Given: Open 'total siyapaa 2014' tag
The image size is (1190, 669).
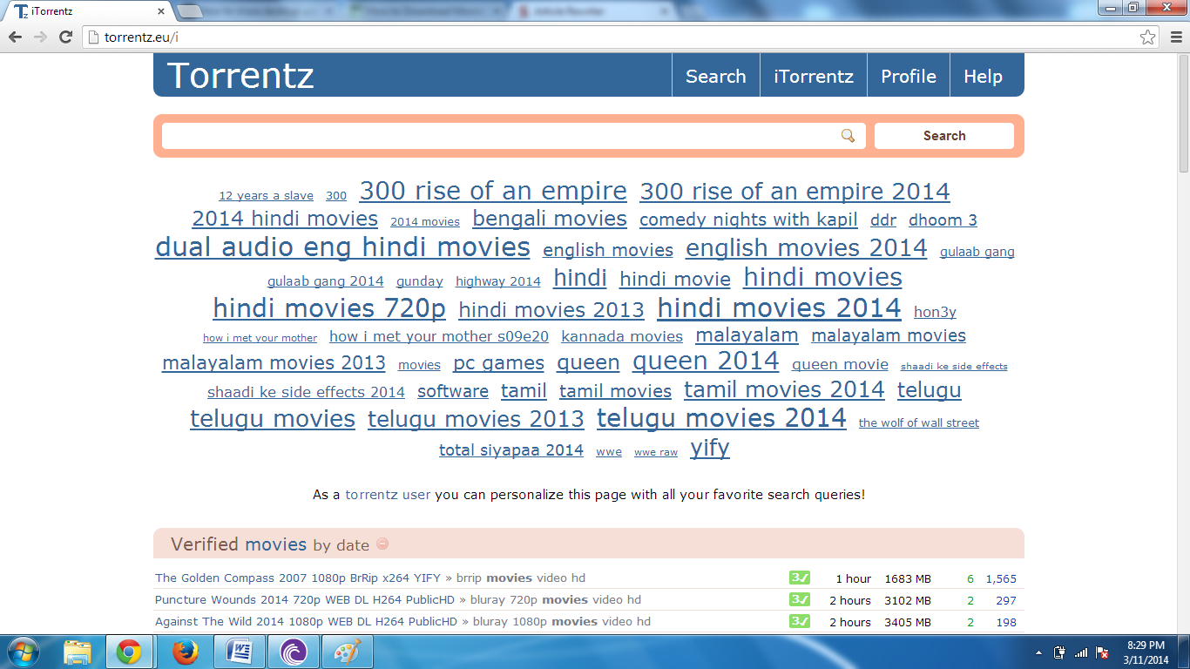Looking at the screenshot, I should [511, 450].
